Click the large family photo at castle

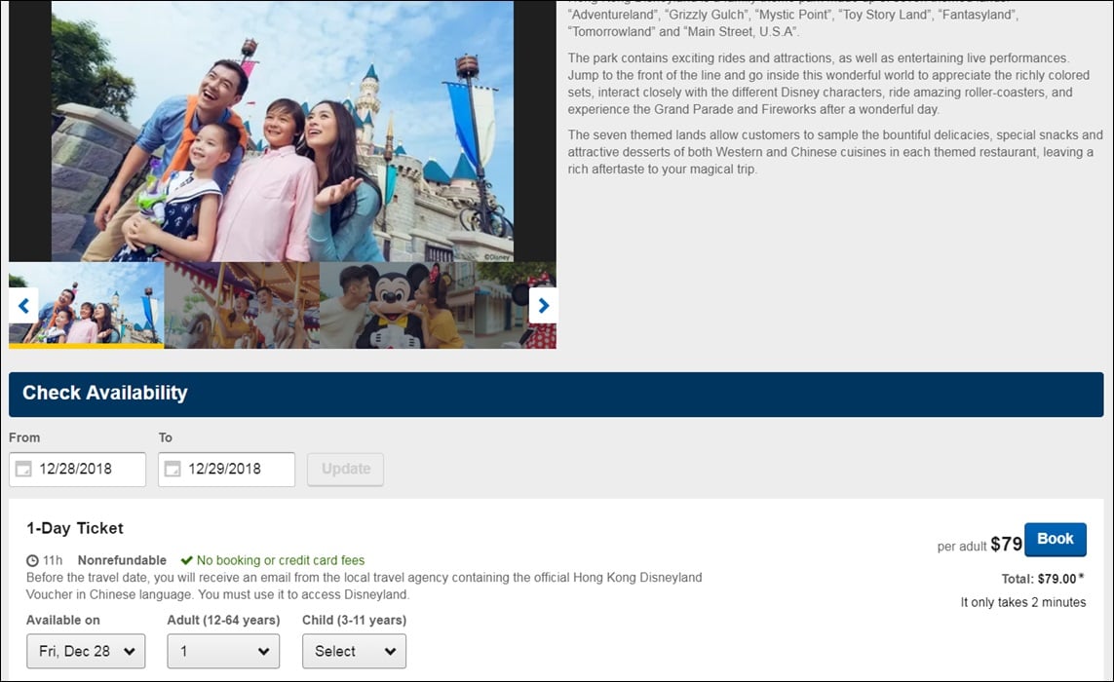(283, 132)
